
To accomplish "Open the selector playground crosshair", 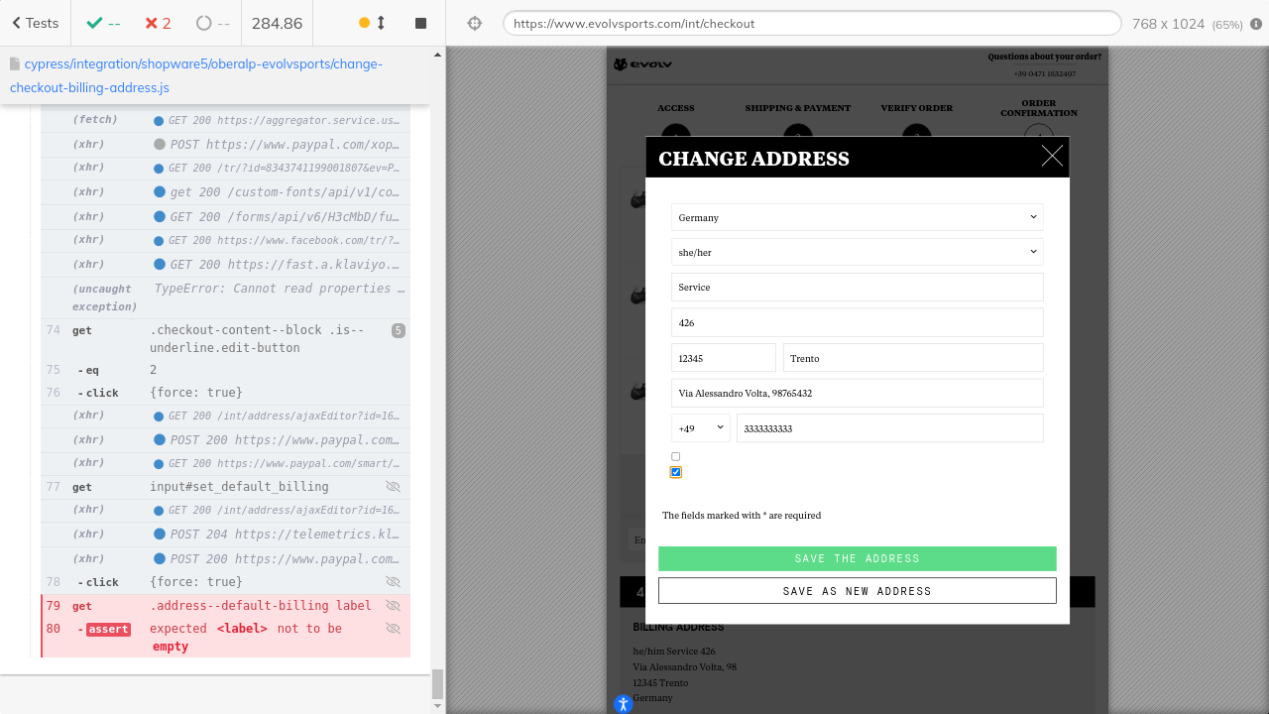I will 475,23.
